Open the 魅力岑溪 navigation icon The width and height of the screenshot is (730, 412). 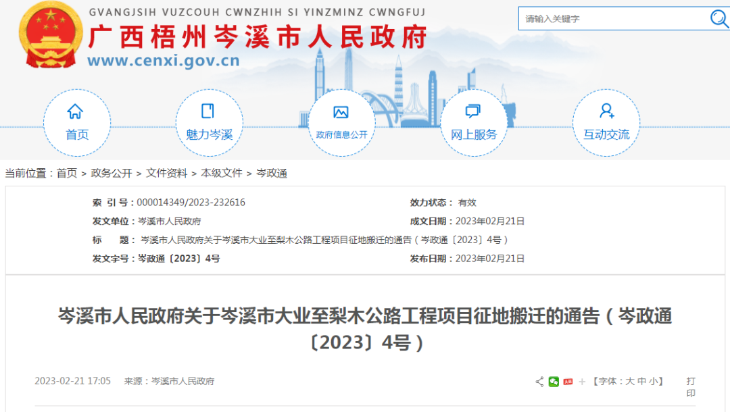pyautogui.click(x=208, y=112)
